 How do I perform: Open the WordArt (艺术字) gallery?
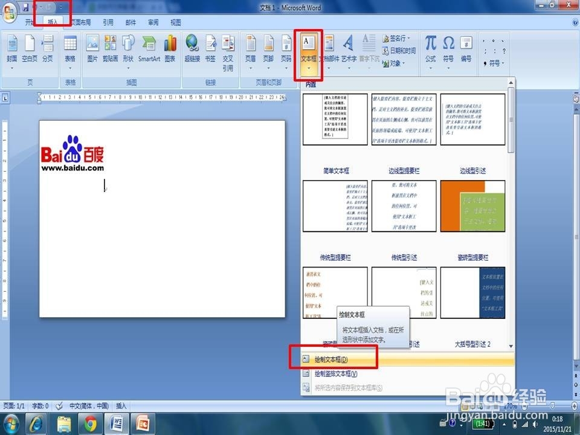[349, 52]
